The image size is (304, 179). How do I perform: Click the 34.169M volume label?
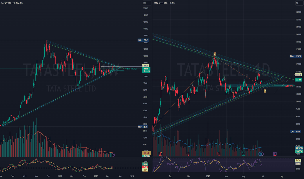tap(299, 148)
